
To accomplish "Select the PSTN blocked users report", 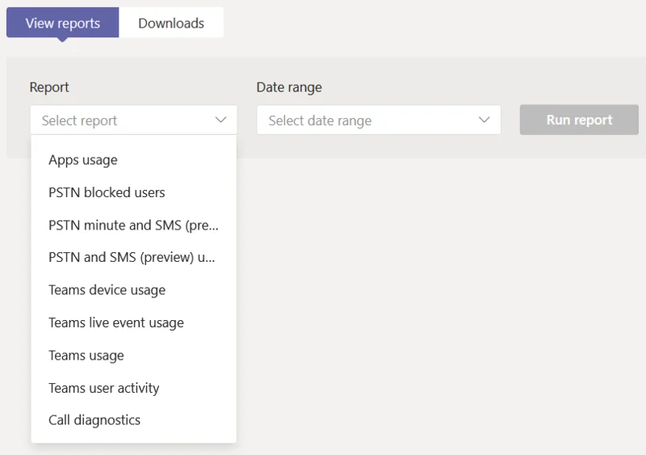I will tap(133, 192).
